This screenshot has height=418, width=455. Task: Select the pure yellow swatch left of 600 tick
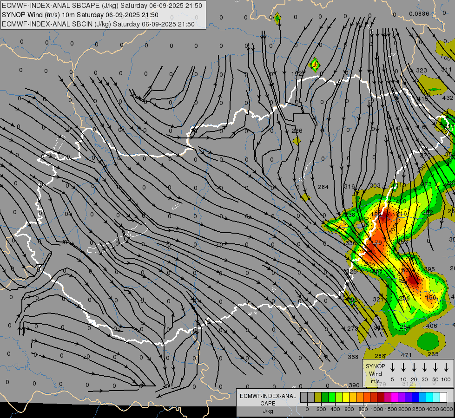click(x=346, y=398)
